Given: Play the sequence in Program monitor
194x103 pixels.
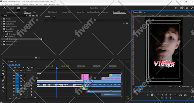Looking at the screenshot, I should (x=166, y=95).
